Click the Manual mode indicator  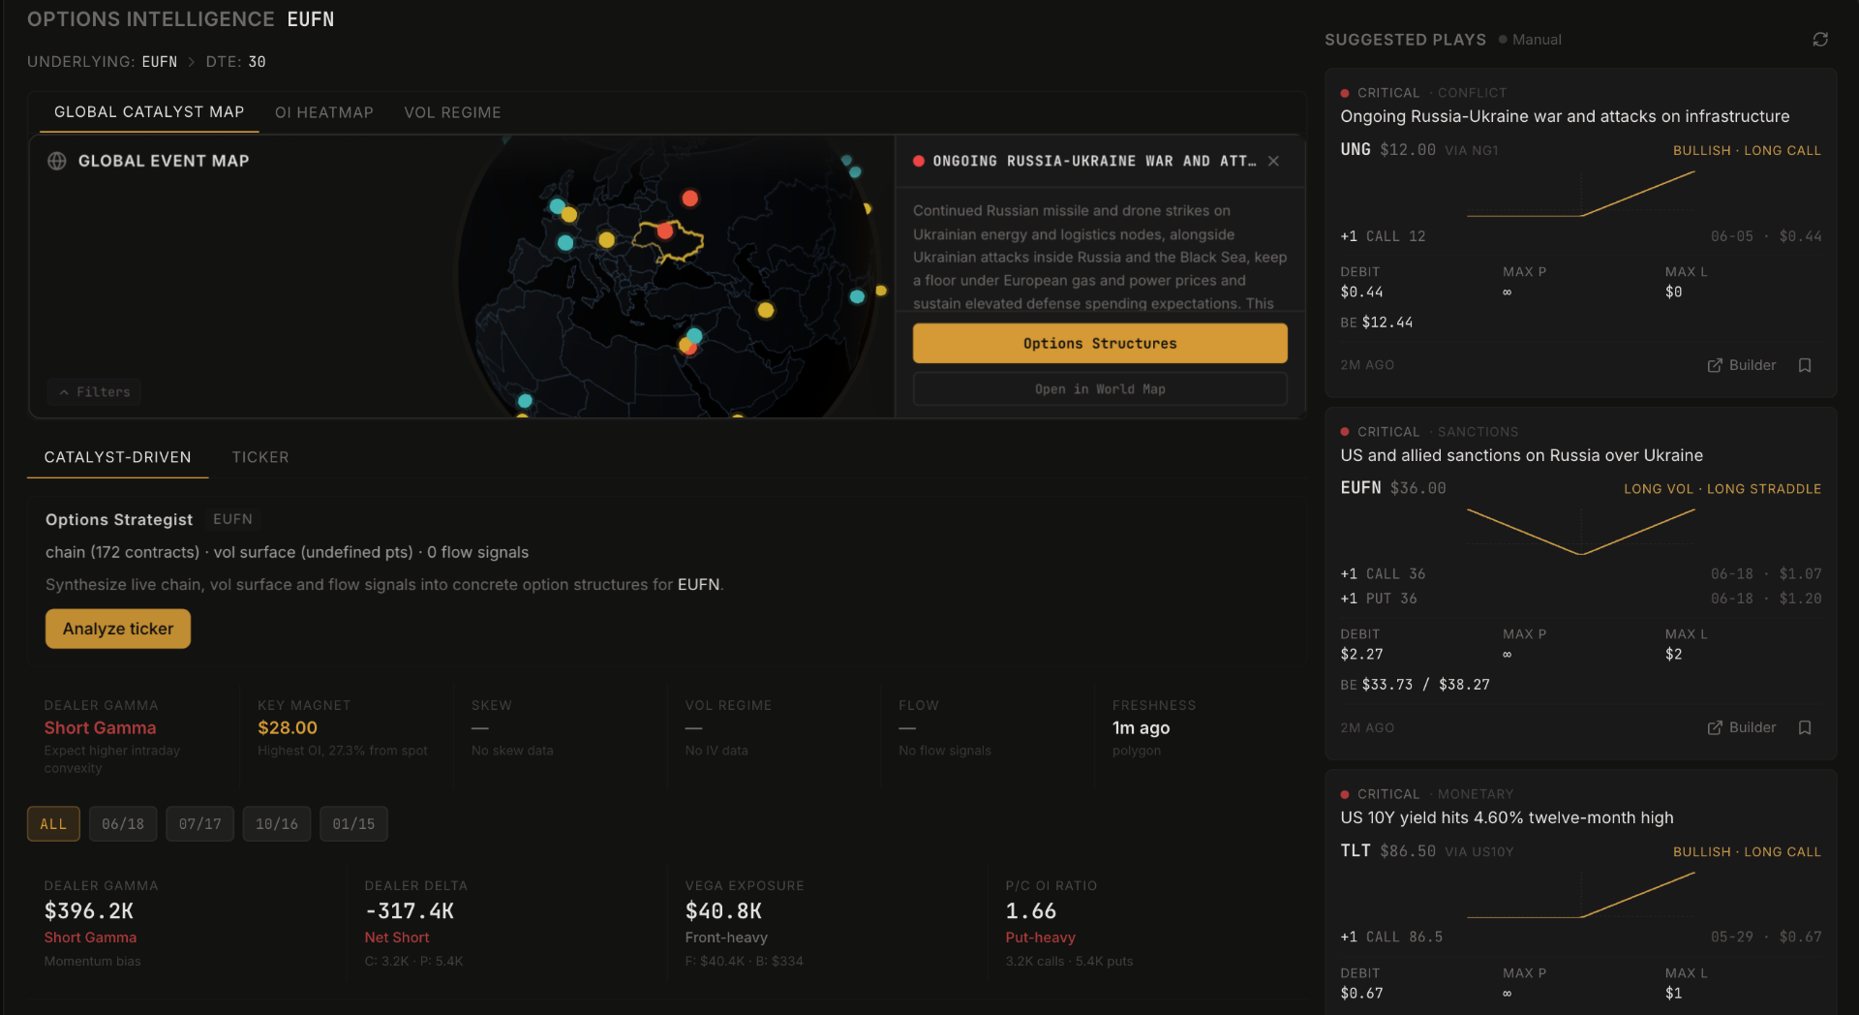click(1530, 40)
